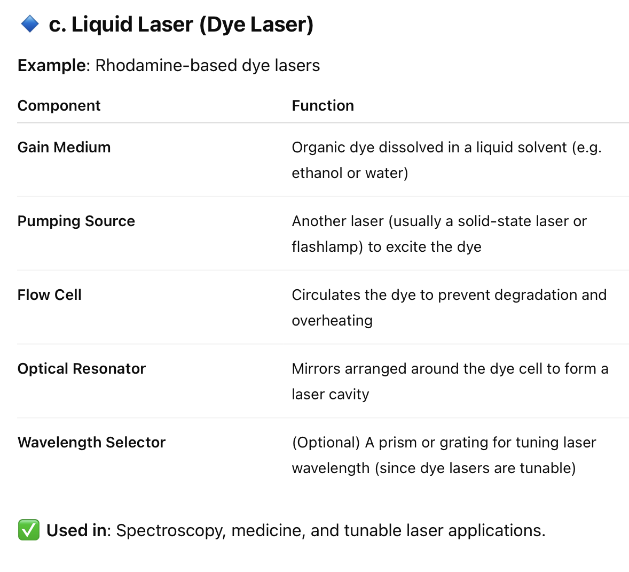Screen dimensions: 629x572
Task: Click the 'Function' column header
Action: pos(323,106)
